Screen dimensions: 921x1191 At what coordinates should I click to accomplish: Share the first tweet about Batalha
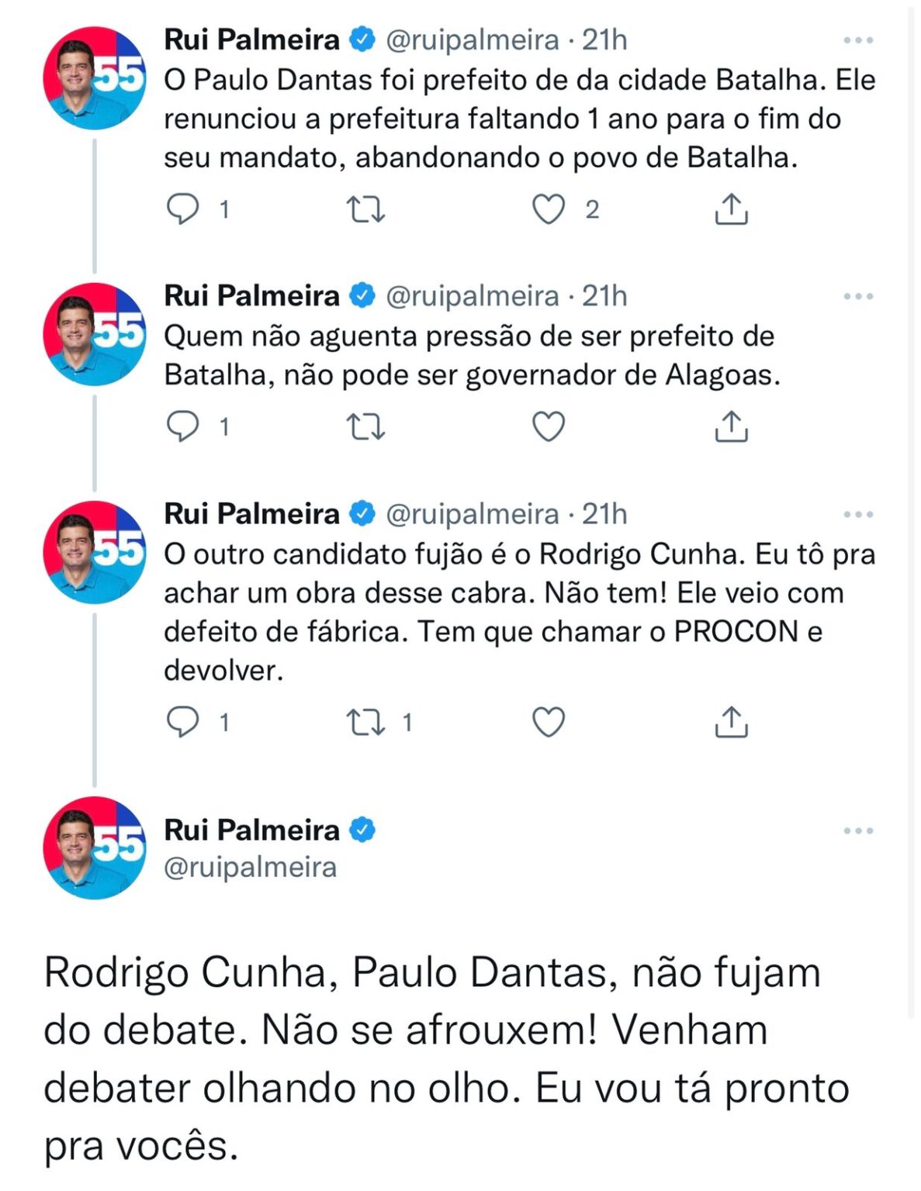(730, 209)
